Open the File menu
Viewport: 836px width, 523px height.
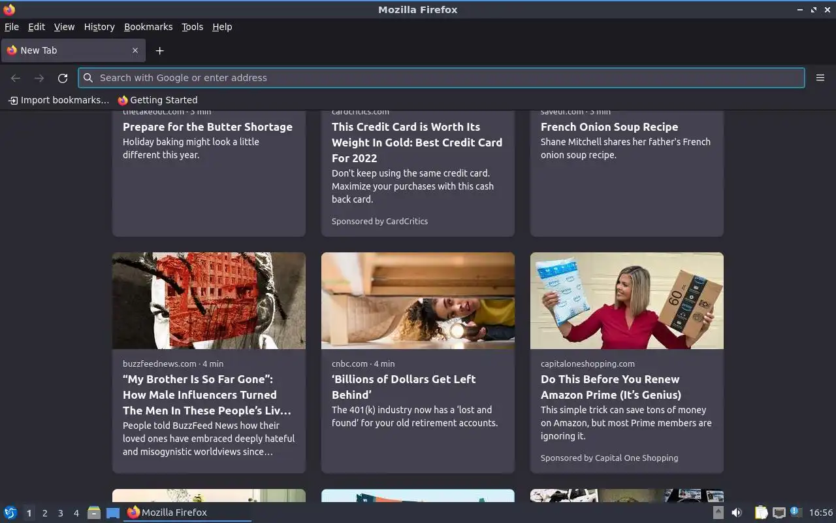[x=12, y=27]
